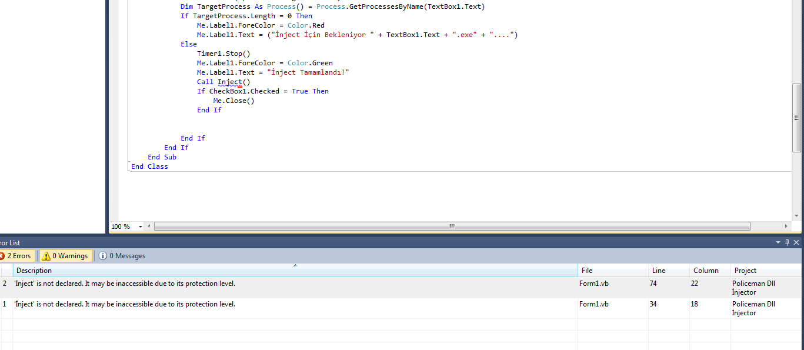This screenshot has width=804, height=350.
Task: Toggle the 0 Warnings filter
Action: click(65, 256)
